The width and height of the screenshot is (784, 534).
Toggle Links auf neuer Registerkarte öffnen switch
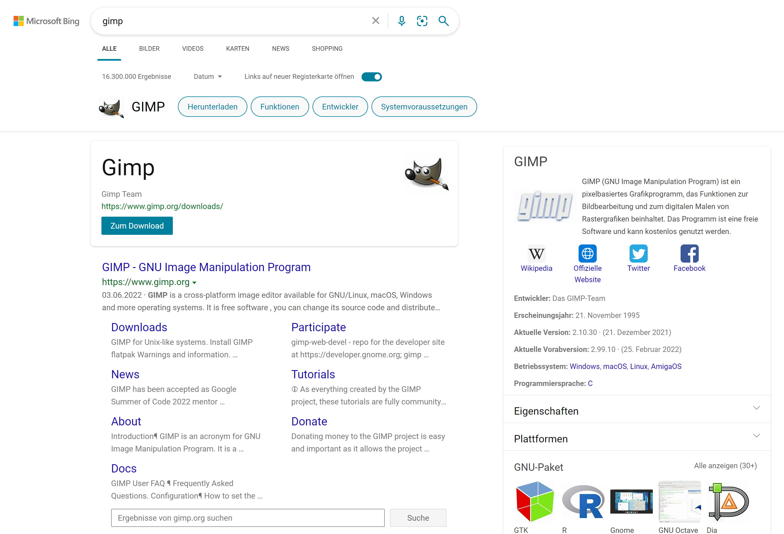(x=371, y=77)
